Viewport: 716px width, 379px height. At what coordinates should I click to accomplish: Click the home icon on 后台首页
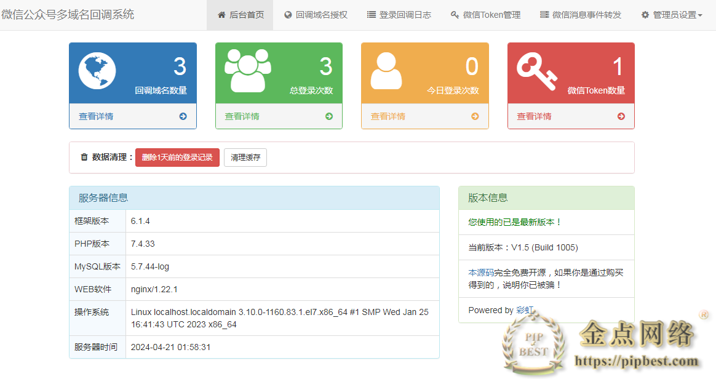221,14
